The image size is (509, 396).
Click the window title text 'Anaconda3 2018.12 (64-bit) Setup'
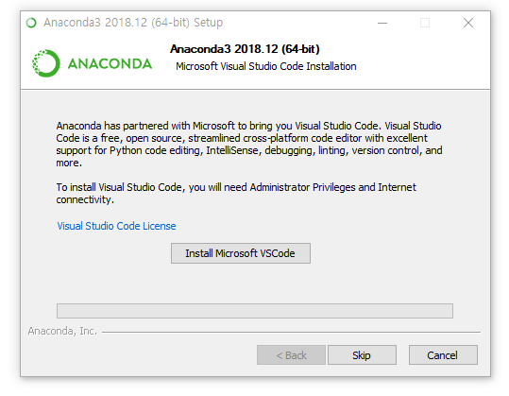[x=133, y=23]
